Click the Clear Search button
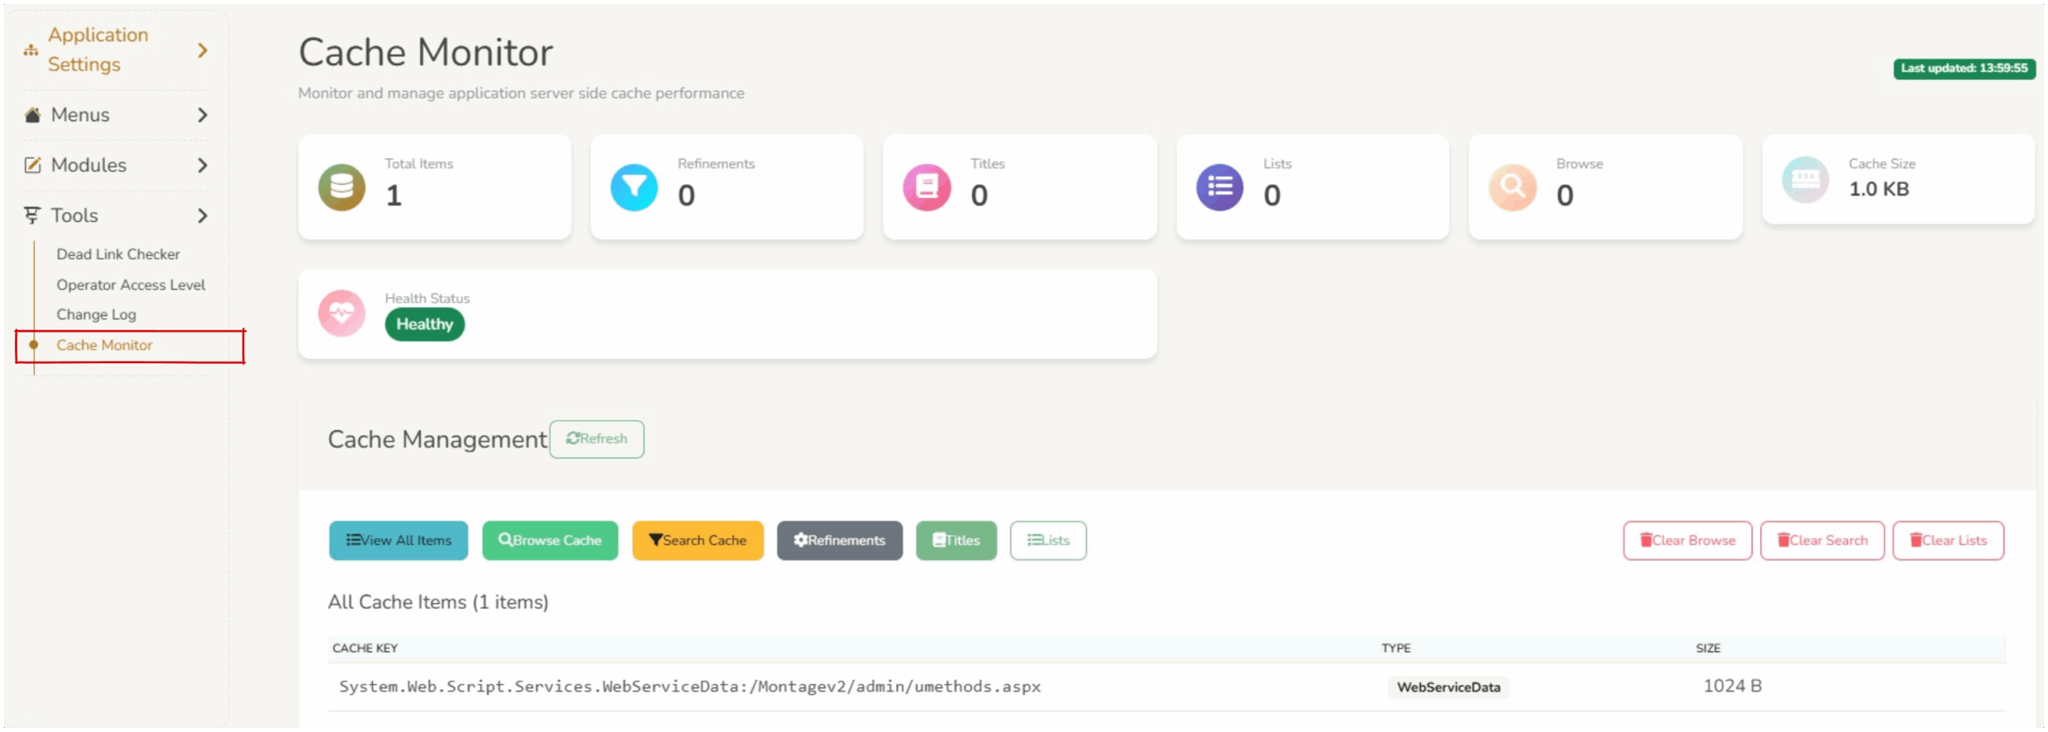This screenshot has height=732, width=2048. coord(1822,541)
